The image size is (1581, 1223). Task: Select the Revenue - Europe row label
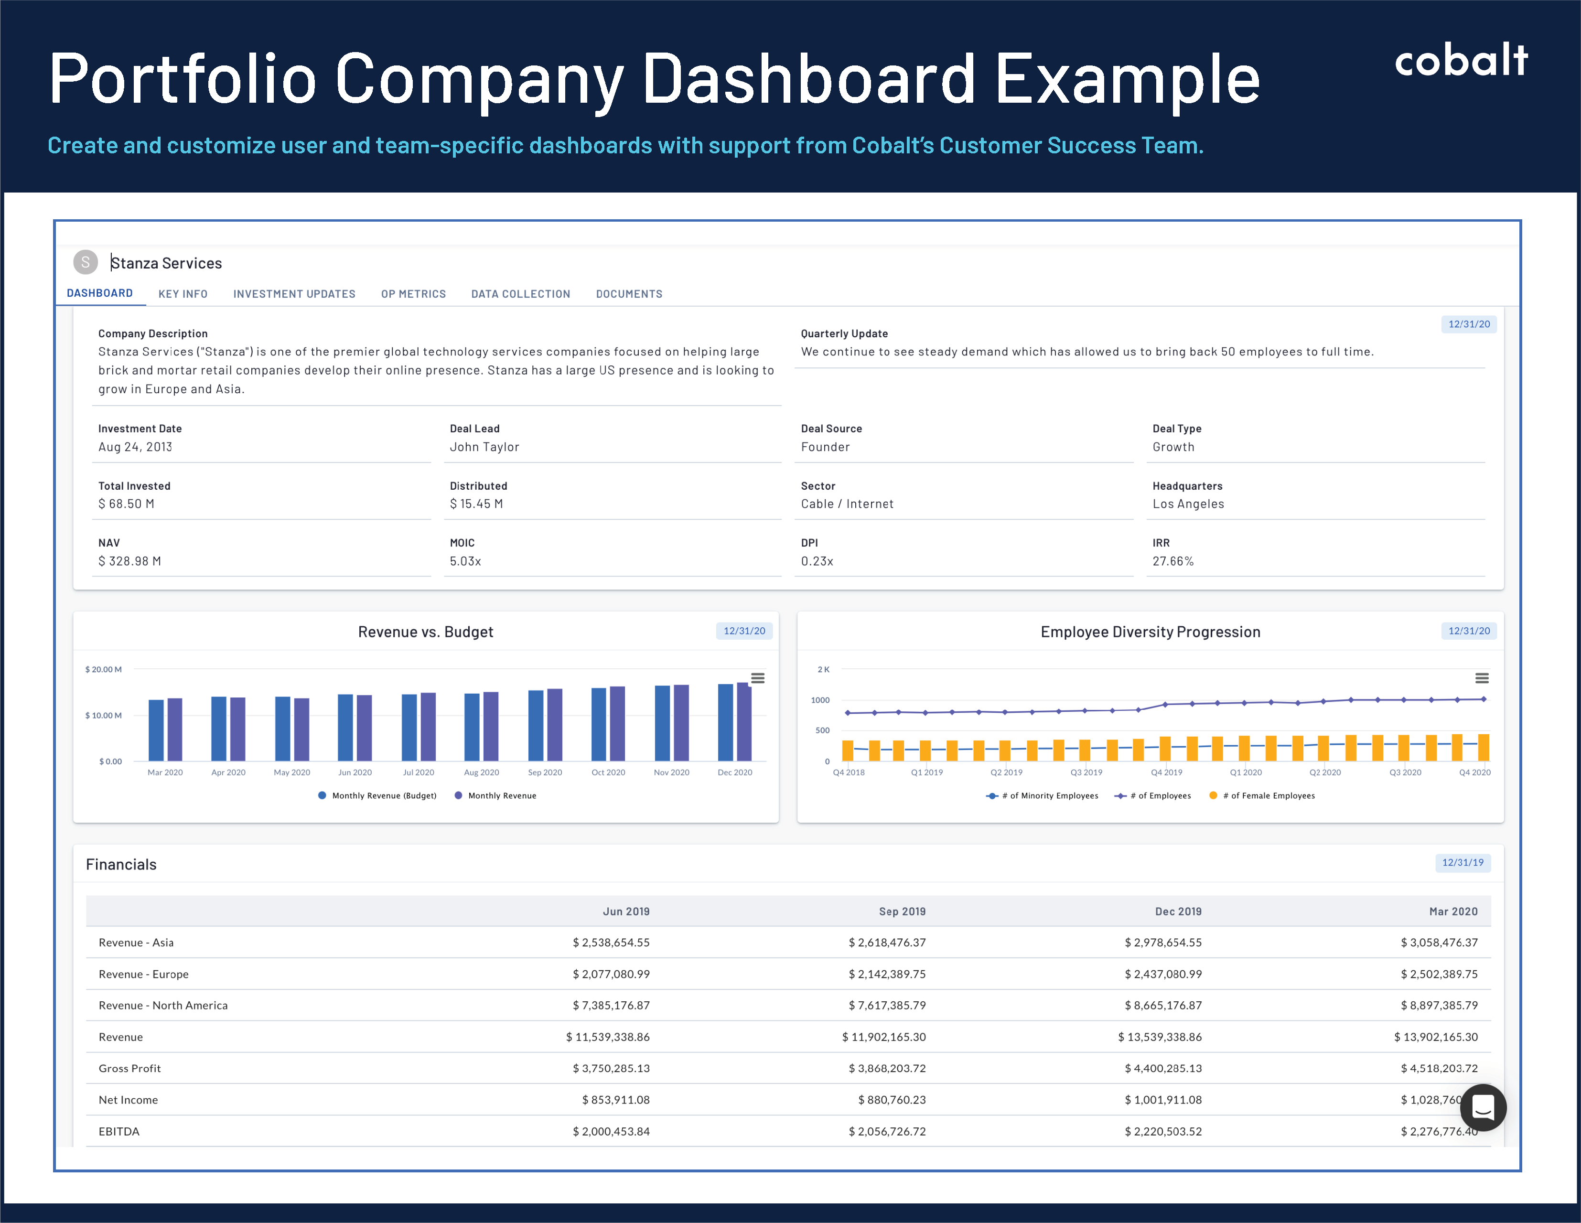(x=143, y=974)
